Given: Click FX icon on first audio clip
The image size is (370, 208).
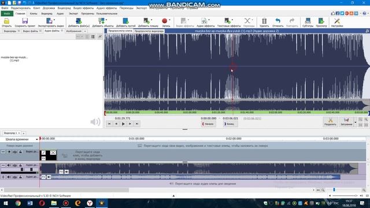Looking at the screenshot, I should point(61,172).
